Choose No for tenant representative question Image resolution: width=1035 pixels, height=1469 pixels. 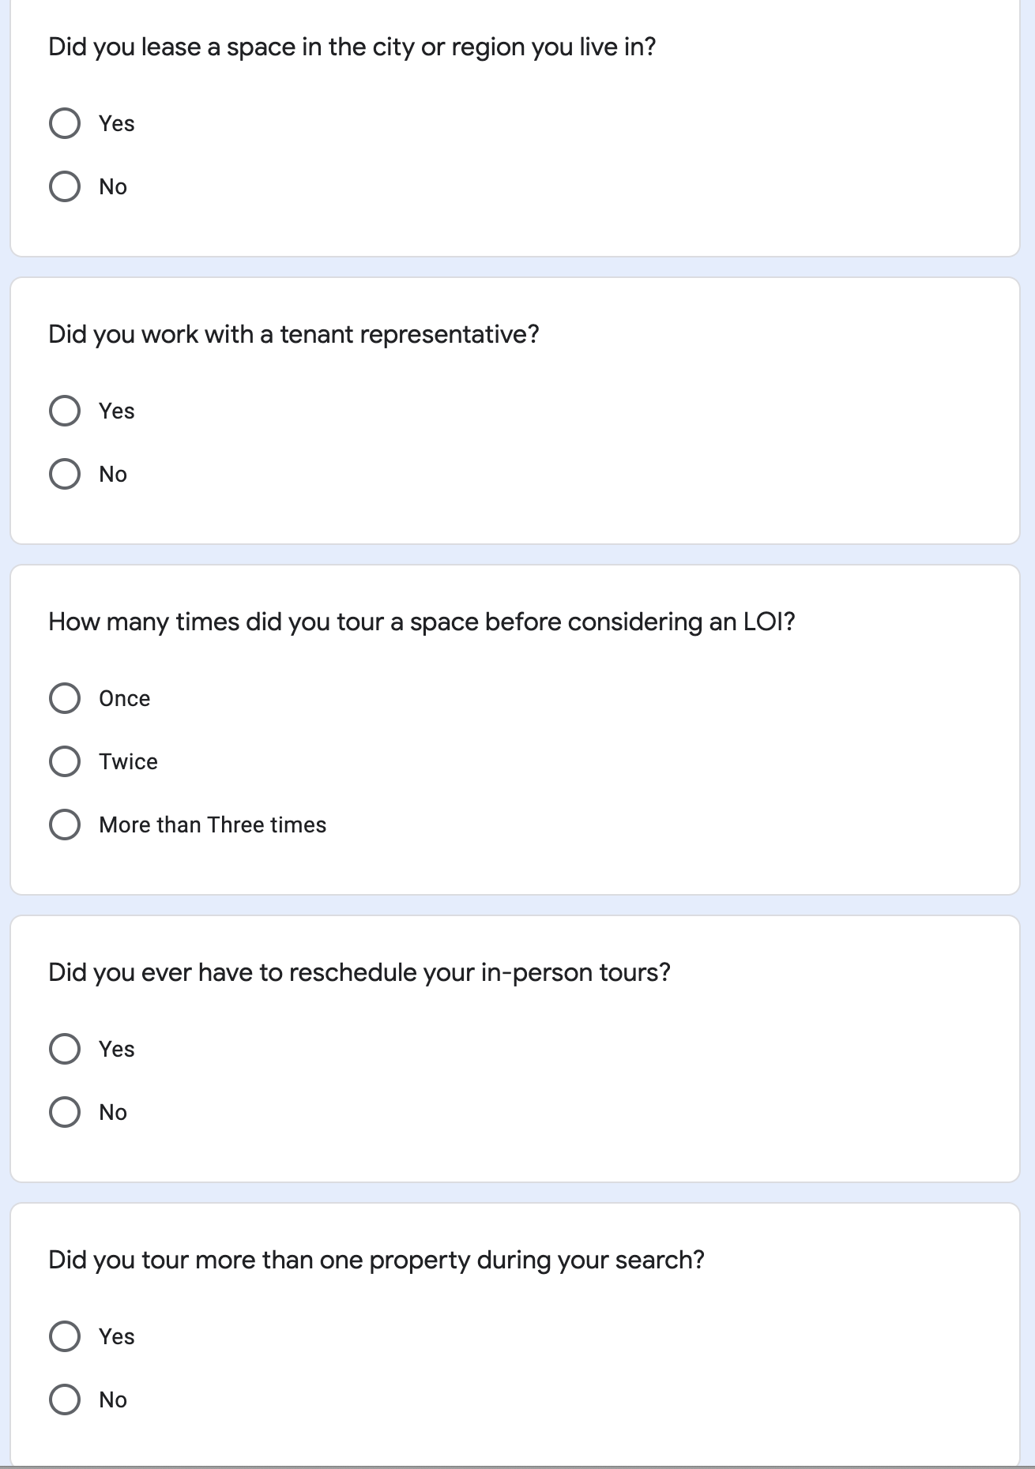click(x=65, y=475)
